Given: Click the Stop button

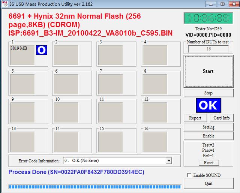Looking at the screenshot, I should pyautogui.click(x=208, y=93).
